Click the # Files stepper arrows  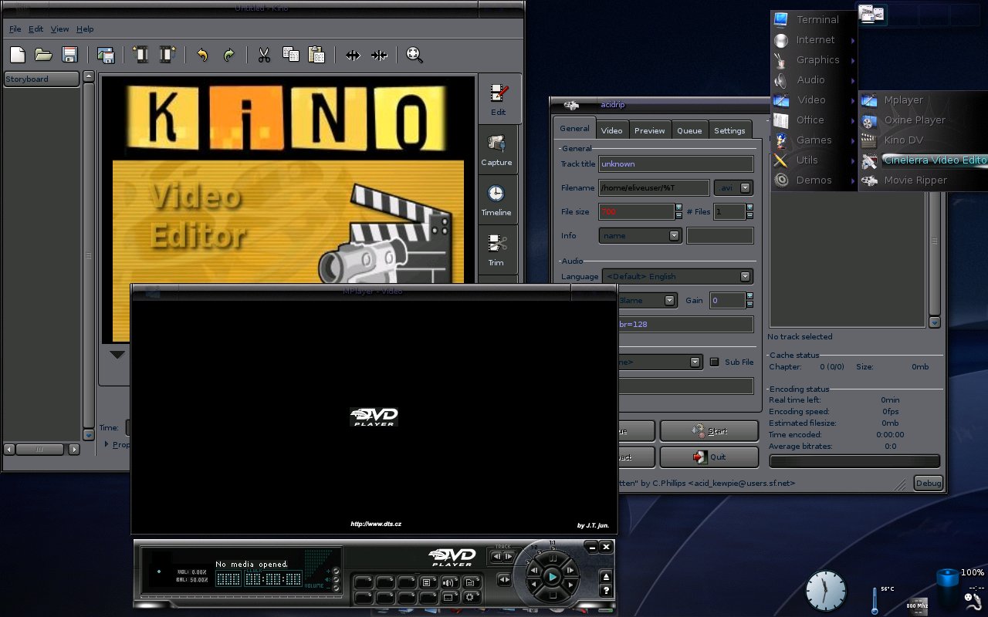(749, 211)
